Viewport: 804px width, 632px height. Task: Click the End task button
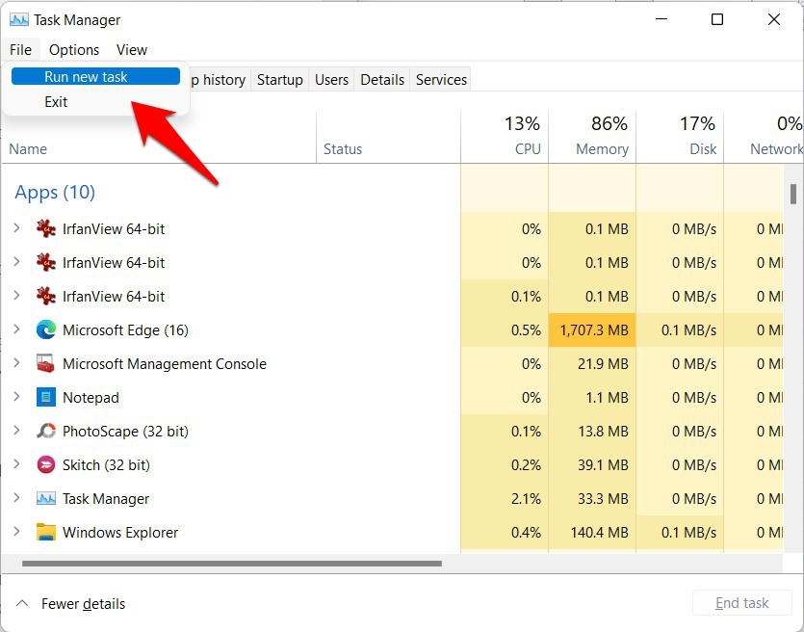click(741, 603)
